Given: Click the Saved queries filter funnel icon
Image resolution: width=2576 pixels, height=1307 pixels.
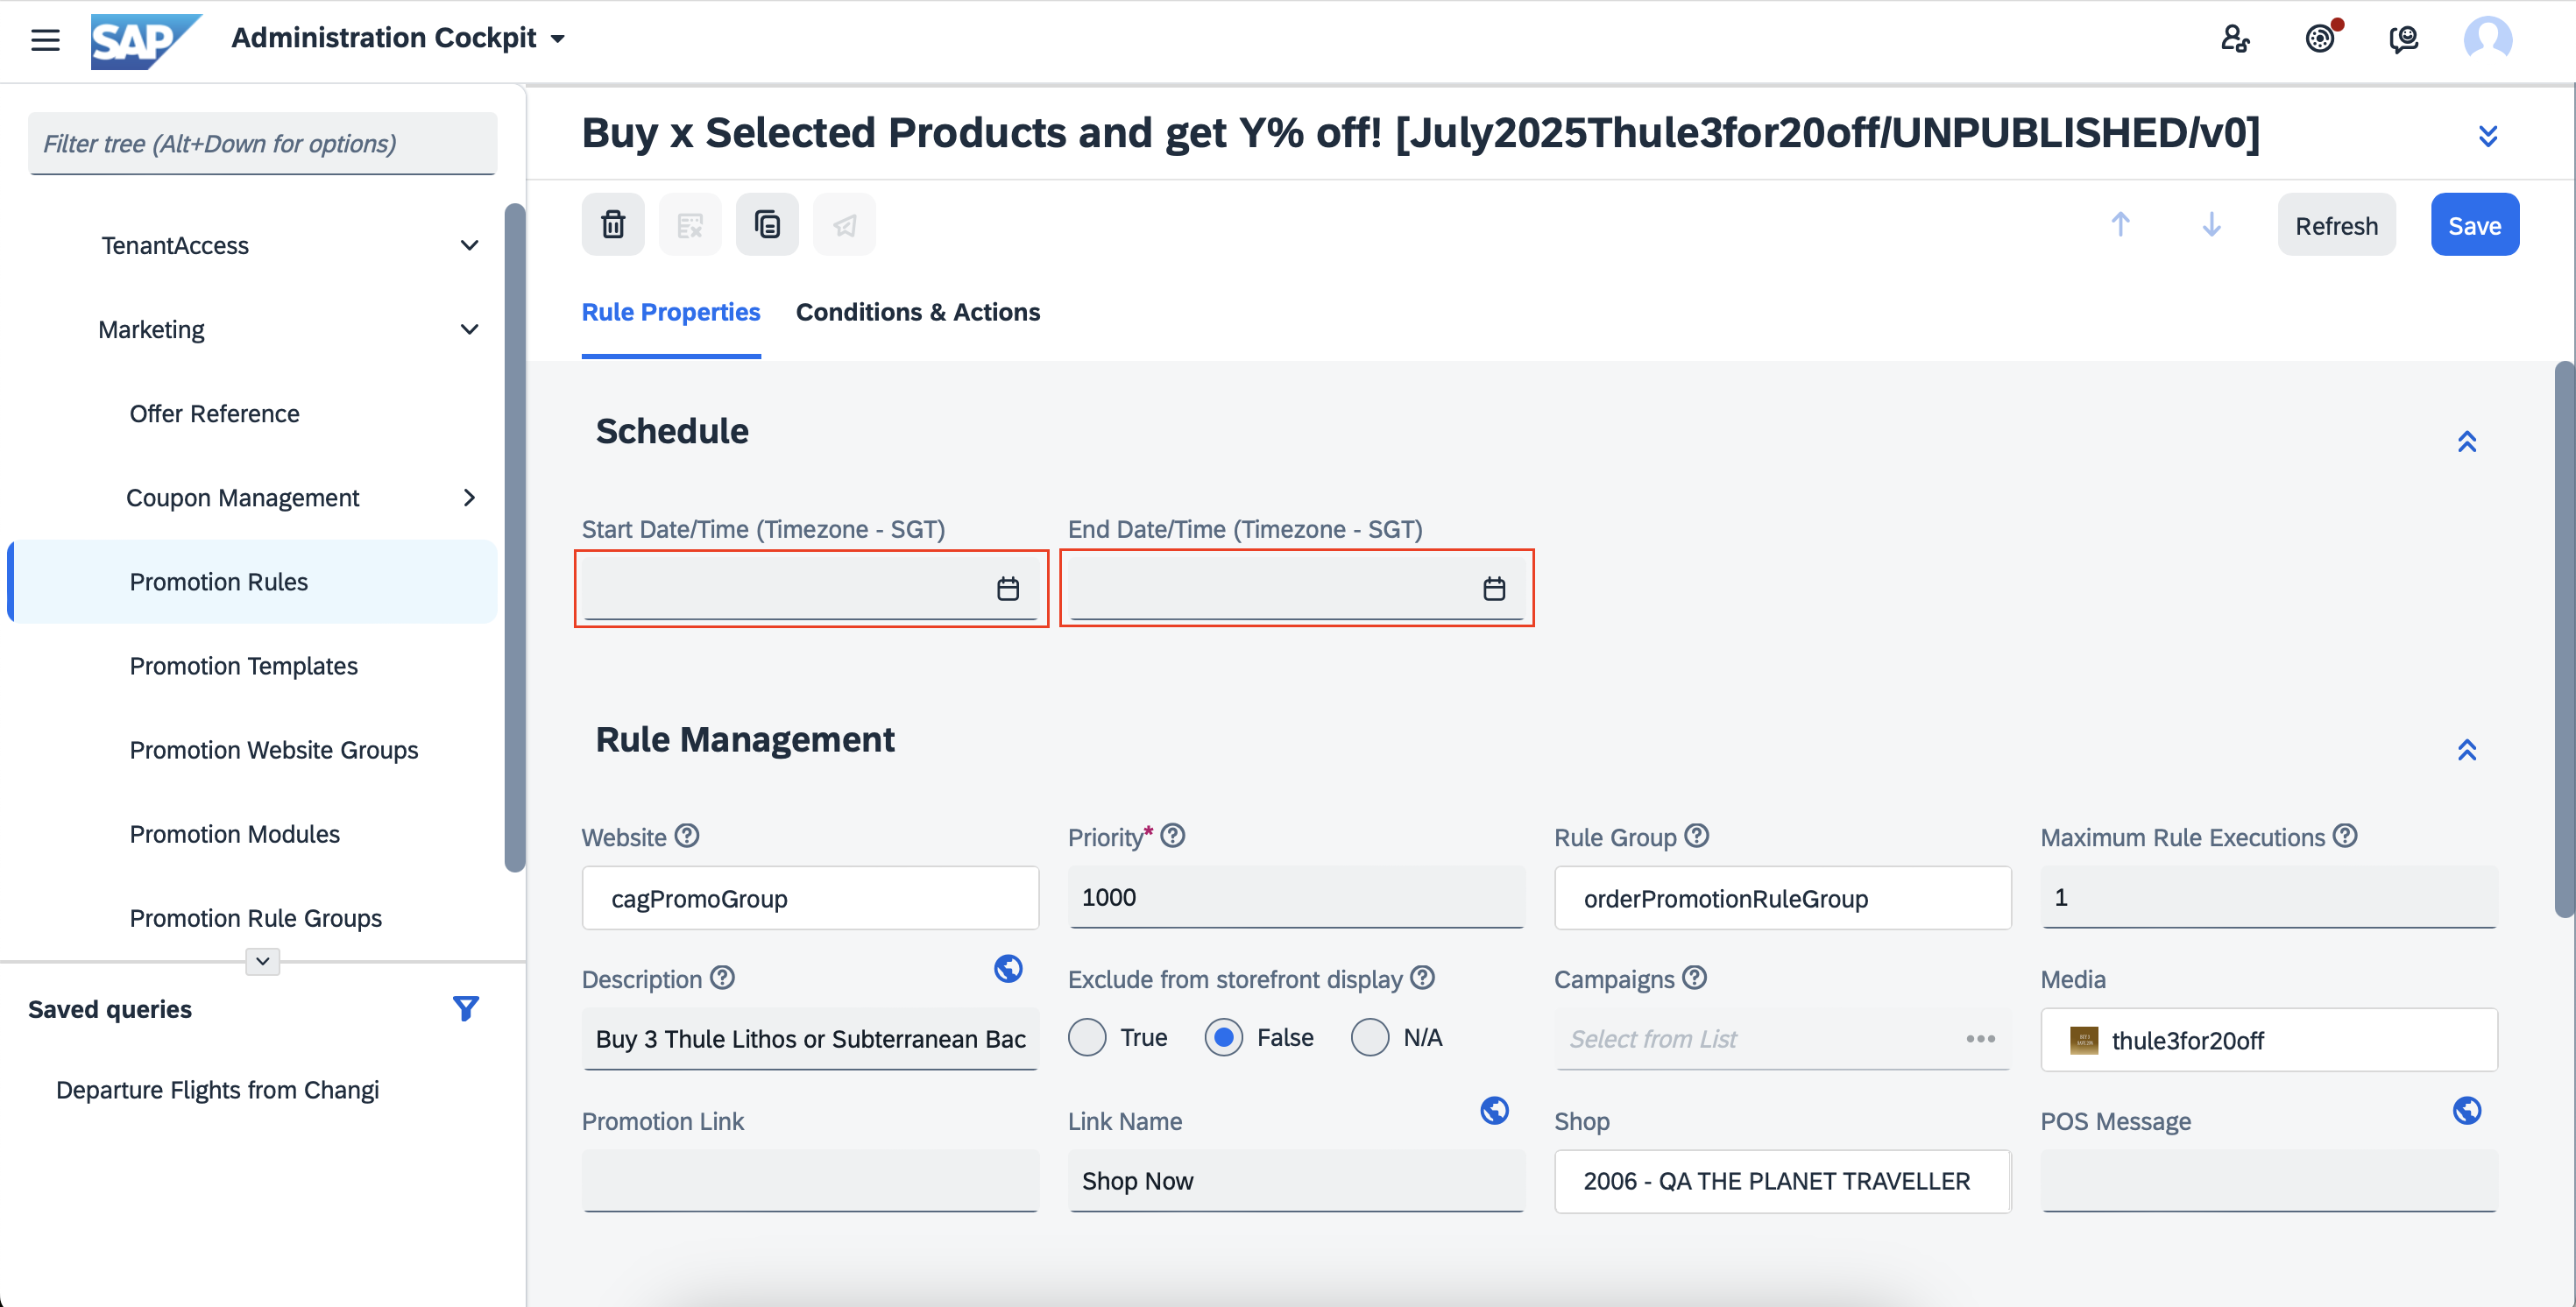Looking at the screenshot, I should point(465,1008).
